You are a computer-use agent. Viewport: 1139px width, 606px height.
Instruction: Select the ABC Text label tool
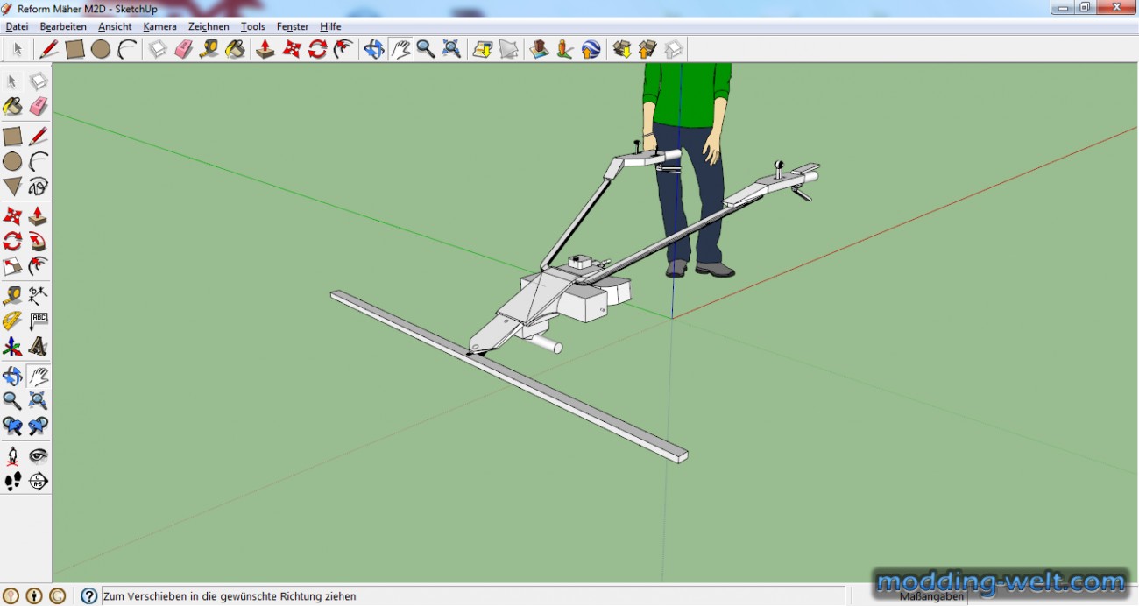coord(38,321)
